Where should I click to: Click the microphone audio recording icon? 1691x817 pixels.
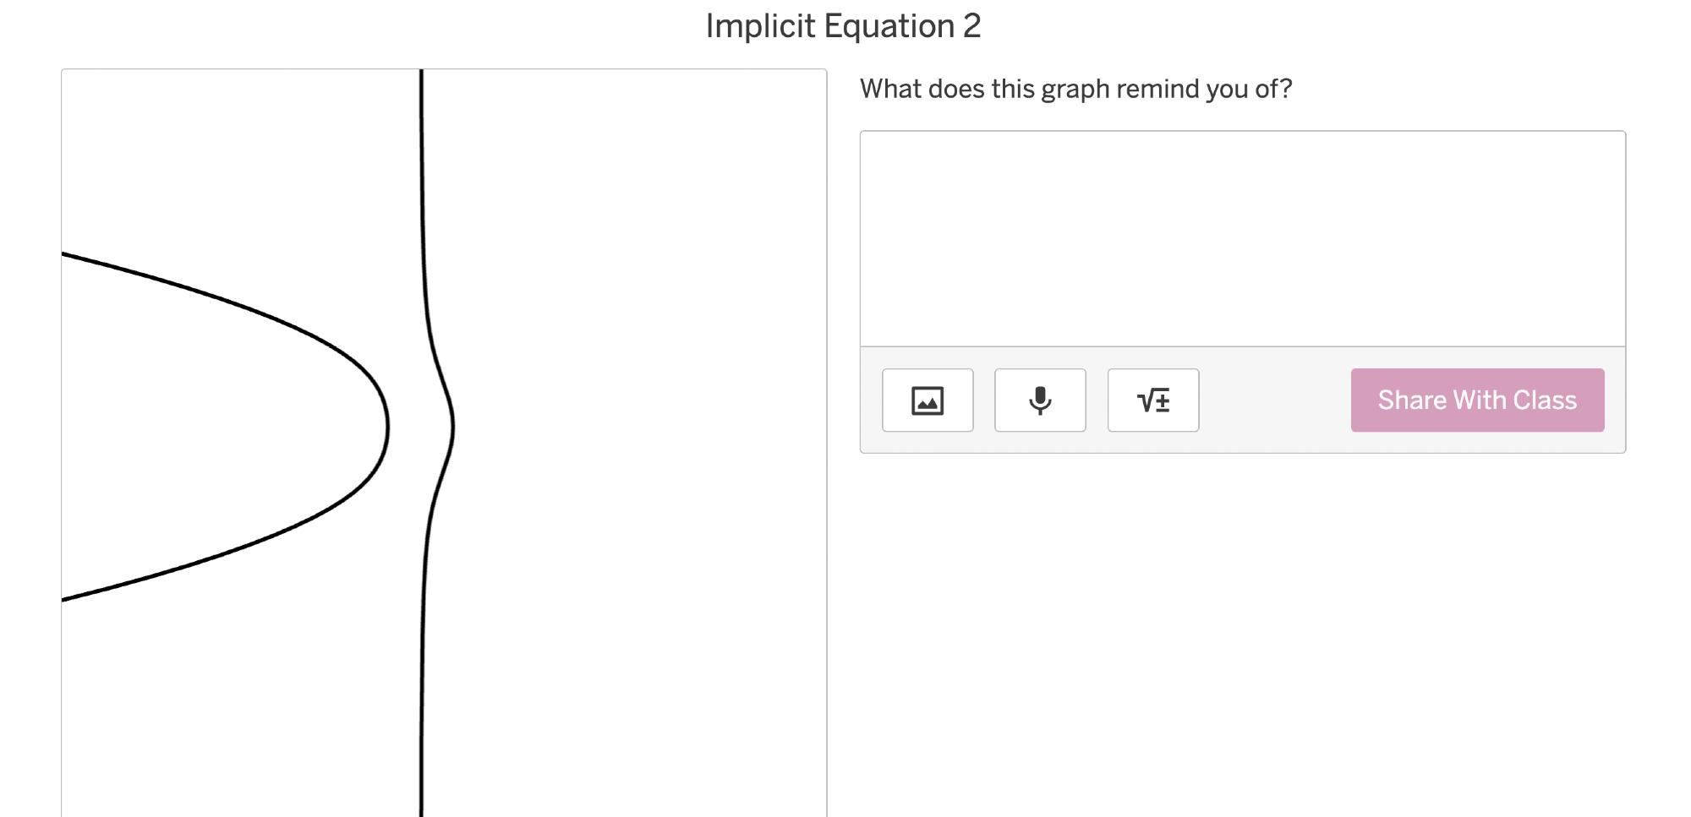tap(1040, 400)
